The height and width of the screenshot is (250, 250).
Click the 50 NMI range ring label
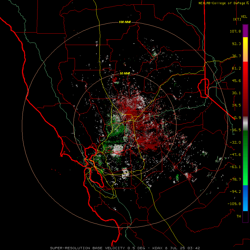coord(125,73)
